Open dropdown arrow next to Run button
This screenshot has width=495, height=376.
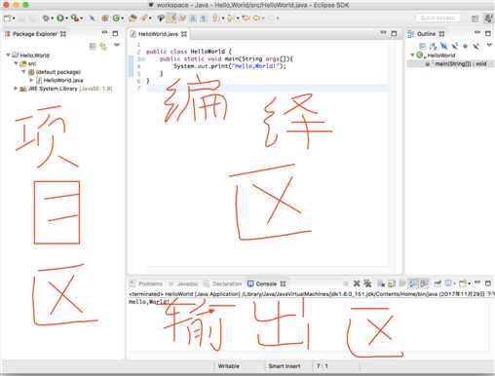click(67, 19)
